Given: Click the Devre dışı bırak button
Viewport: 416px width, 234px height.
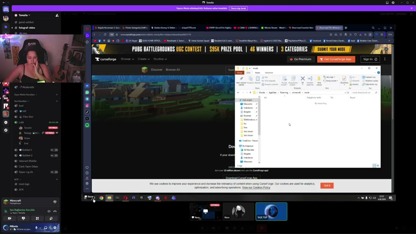Looking at the screenshot, I should [238, 8].
